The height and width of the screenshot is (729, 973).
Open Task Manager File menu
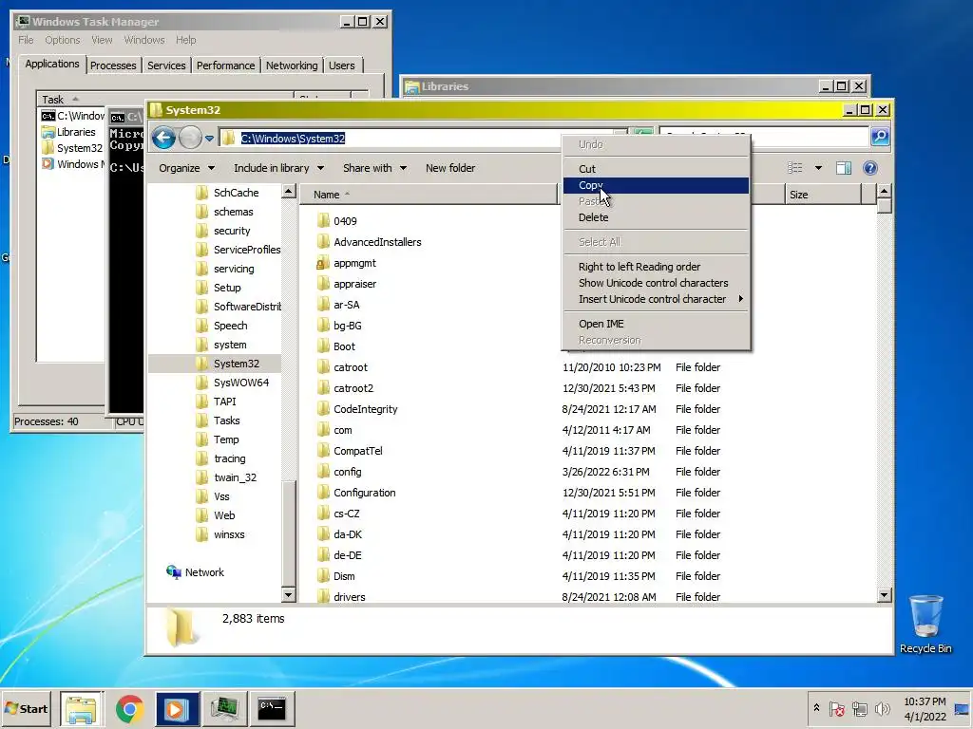click(26, 40)
